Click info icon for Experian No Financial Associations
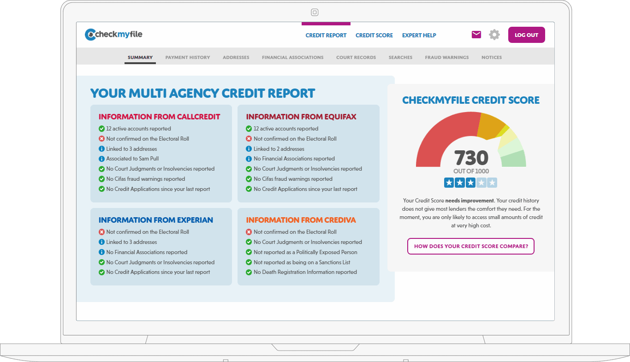The image size is (630, 362). [x=101, y=252]
